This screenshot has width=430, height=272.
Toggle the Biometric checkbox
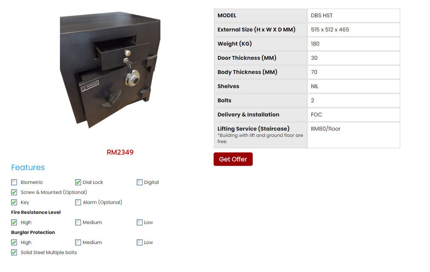pyautogui.click(x=14, y=182)
